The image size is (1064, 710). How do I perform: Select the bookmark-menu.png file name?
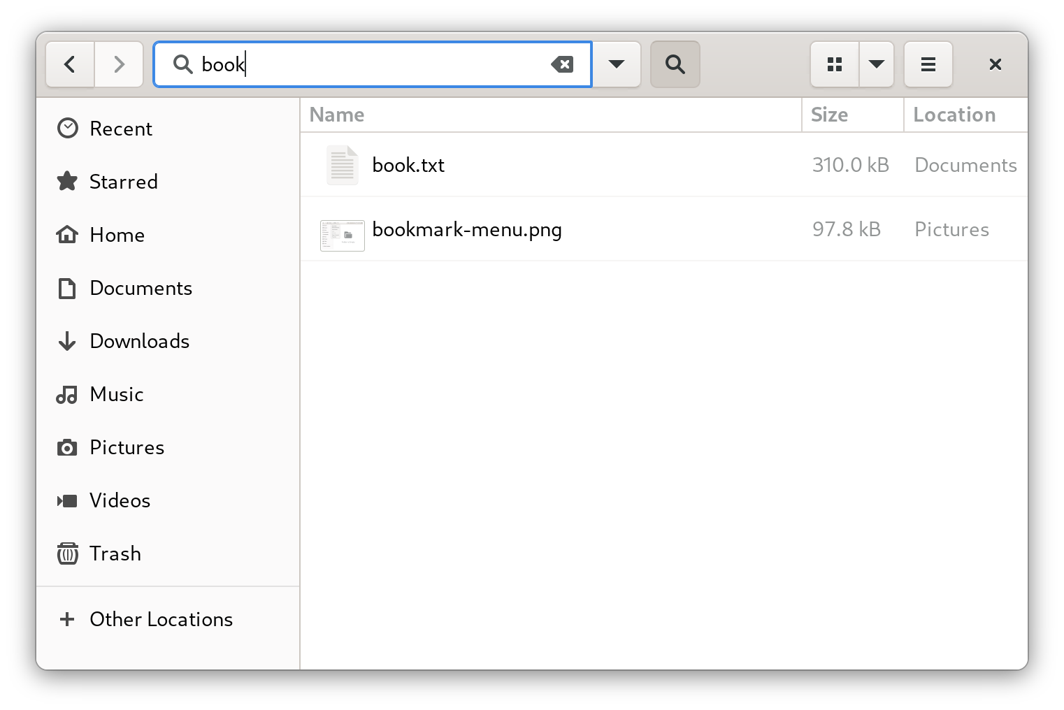click(x=467, y=230)
